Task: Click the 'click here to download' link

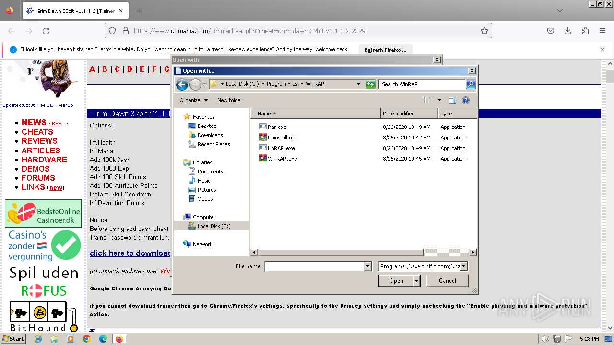Action: pyautogui.click(x=130, y=253)
